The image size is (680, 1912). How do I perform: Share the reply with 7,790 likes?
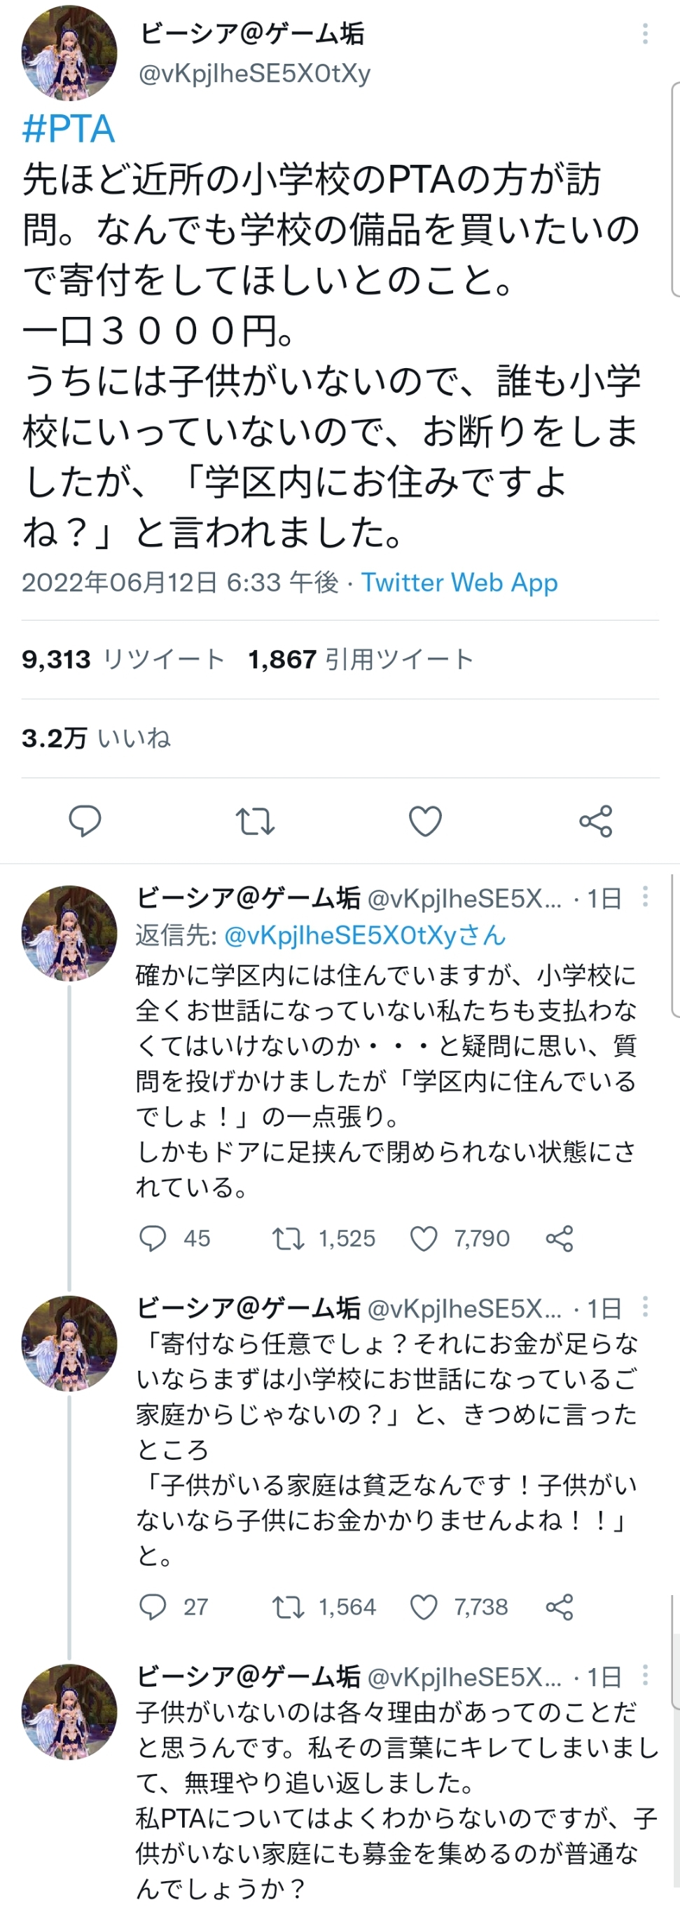[x=559, y=1238]
